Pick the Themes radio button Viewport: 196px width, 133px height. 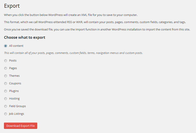pyautogui.click(x=5, y=76)
